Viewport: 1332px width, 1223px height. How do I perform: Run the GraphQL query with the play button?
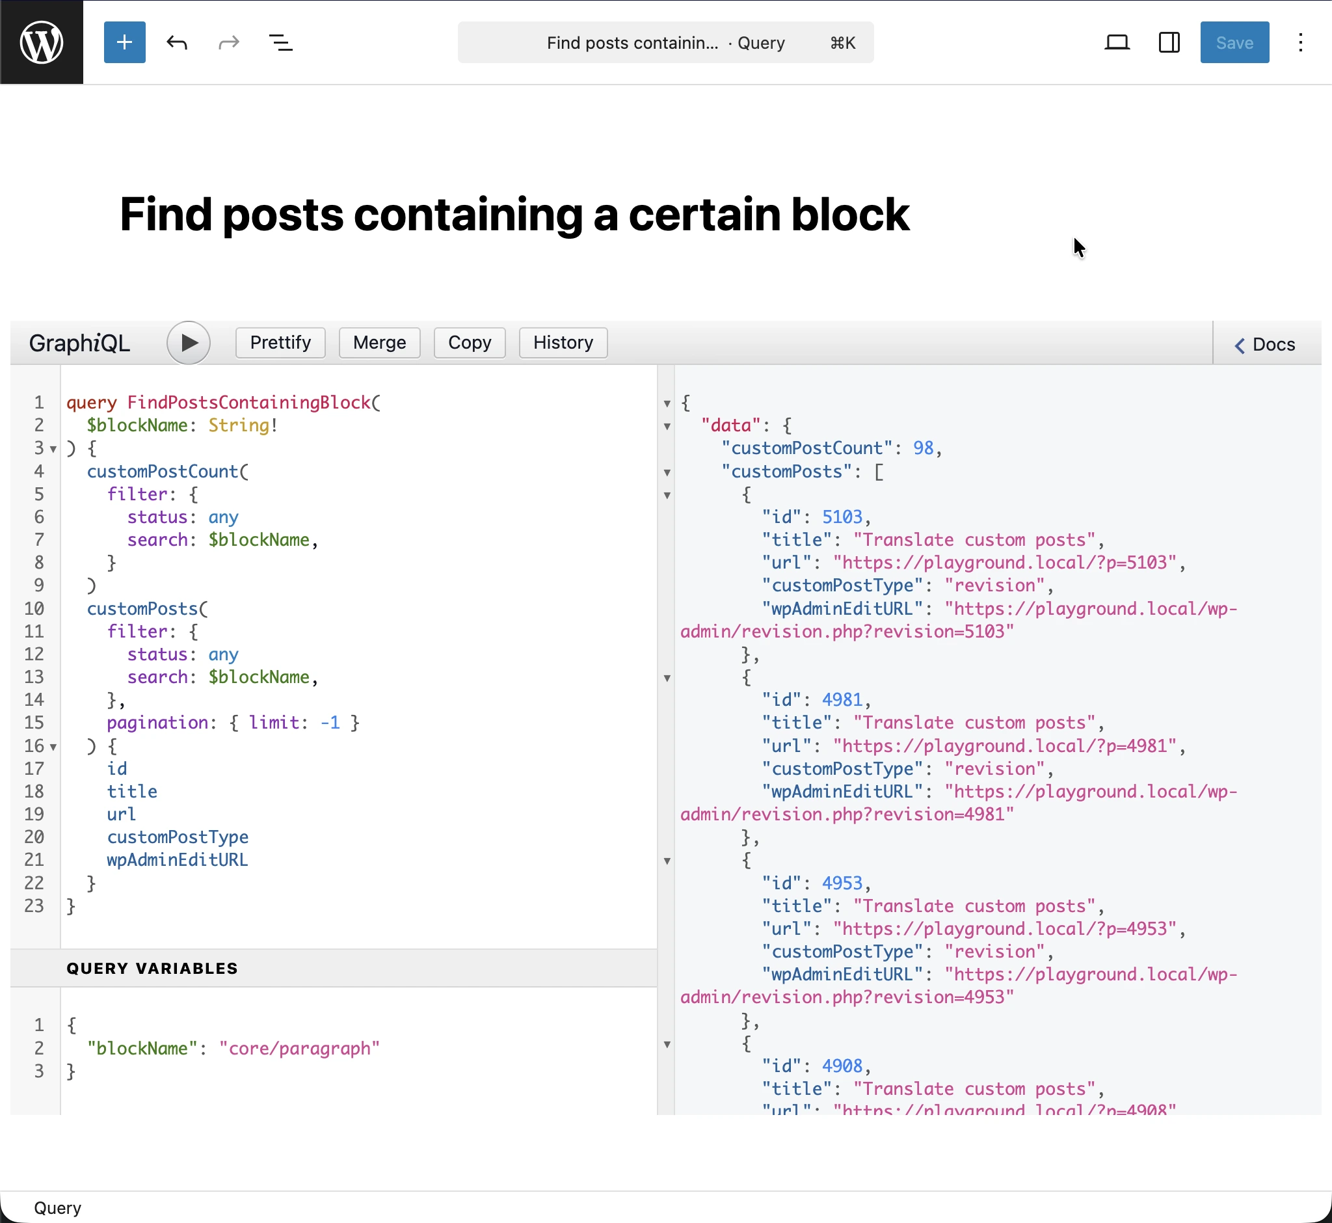point(189,343)
